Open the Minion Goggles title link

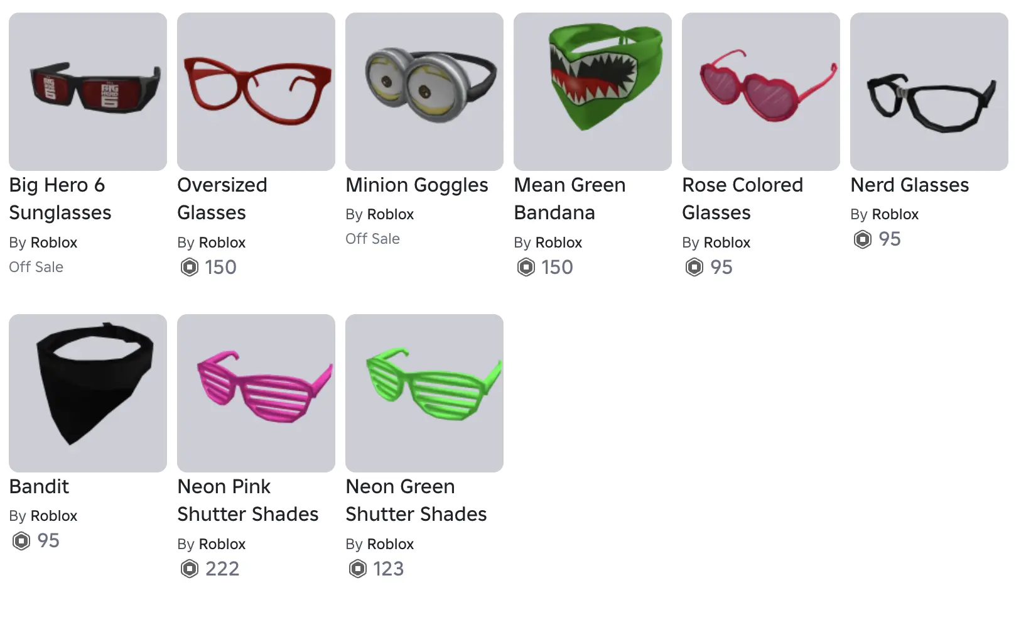point(417,185)
